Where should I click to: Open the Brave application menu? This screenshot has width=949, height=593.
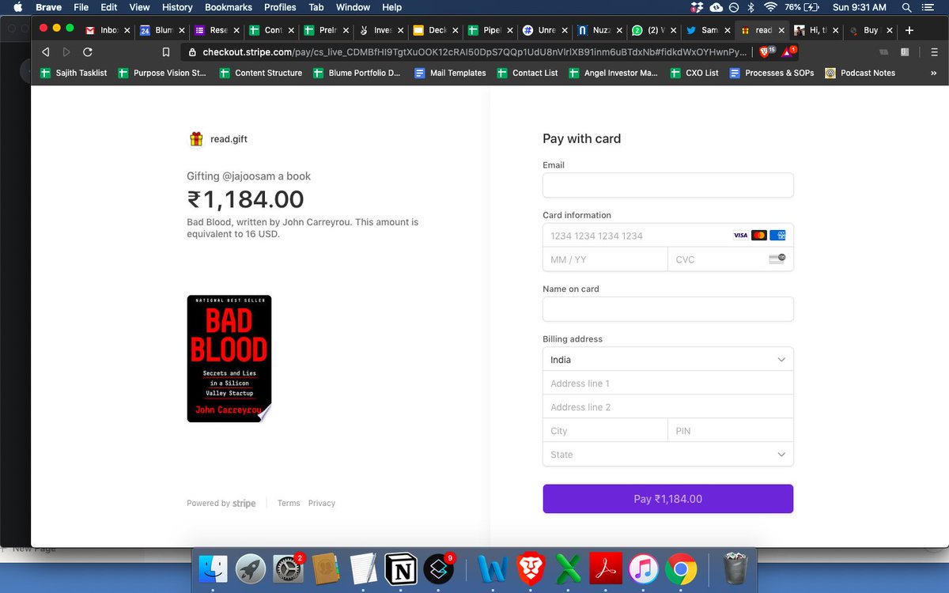[x=49, y=7]
